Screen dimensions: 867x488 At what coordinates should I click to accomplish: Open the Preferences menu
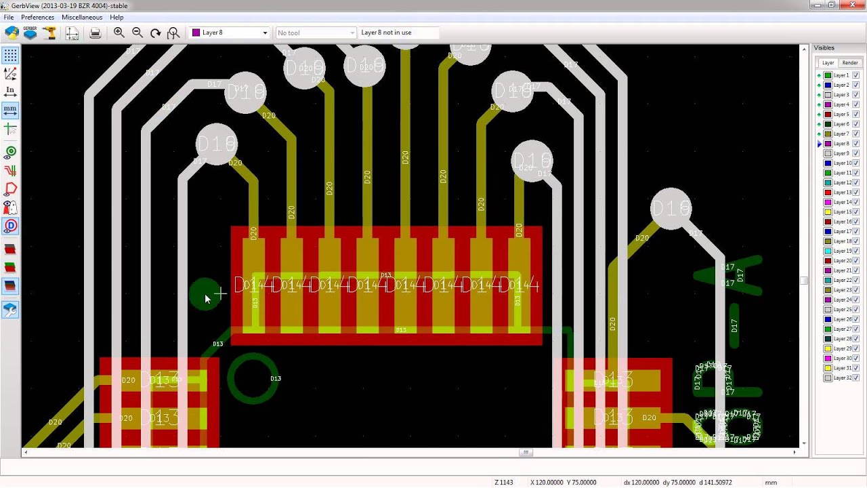[37, 17]
